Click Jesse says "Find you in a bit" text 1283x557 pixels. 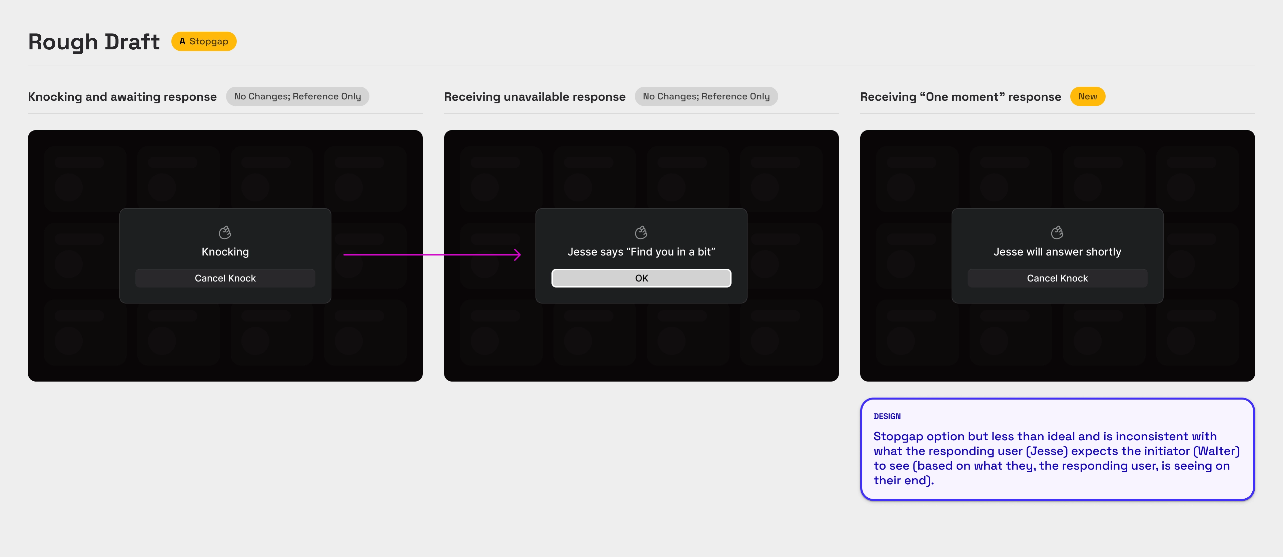coord(641,251)
